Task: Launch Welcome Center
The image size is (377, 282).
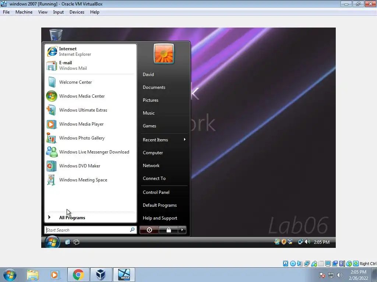Action: point(91,82)
